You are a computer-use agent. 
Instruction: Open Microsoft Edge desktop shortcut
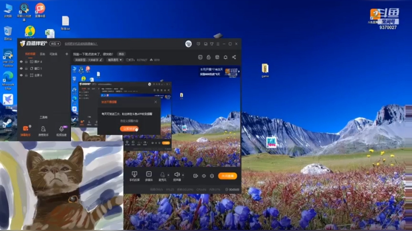point(8,81)
